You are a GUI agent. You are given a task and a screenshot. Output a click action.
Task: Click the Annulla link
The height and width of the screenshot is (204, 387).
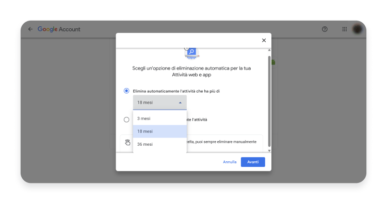[230, 162]
